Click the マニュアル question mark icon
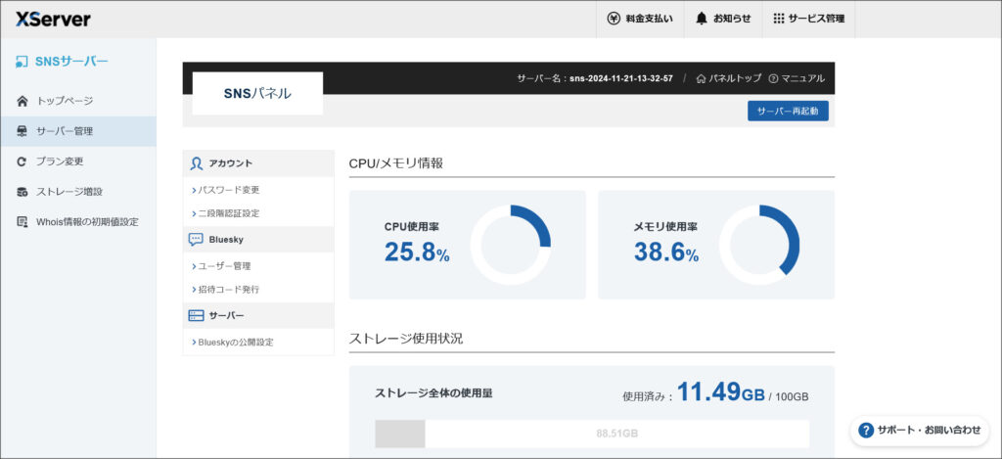Viewport: 1002px width, 459px height. pyautogui.click(x=773, y=78)
